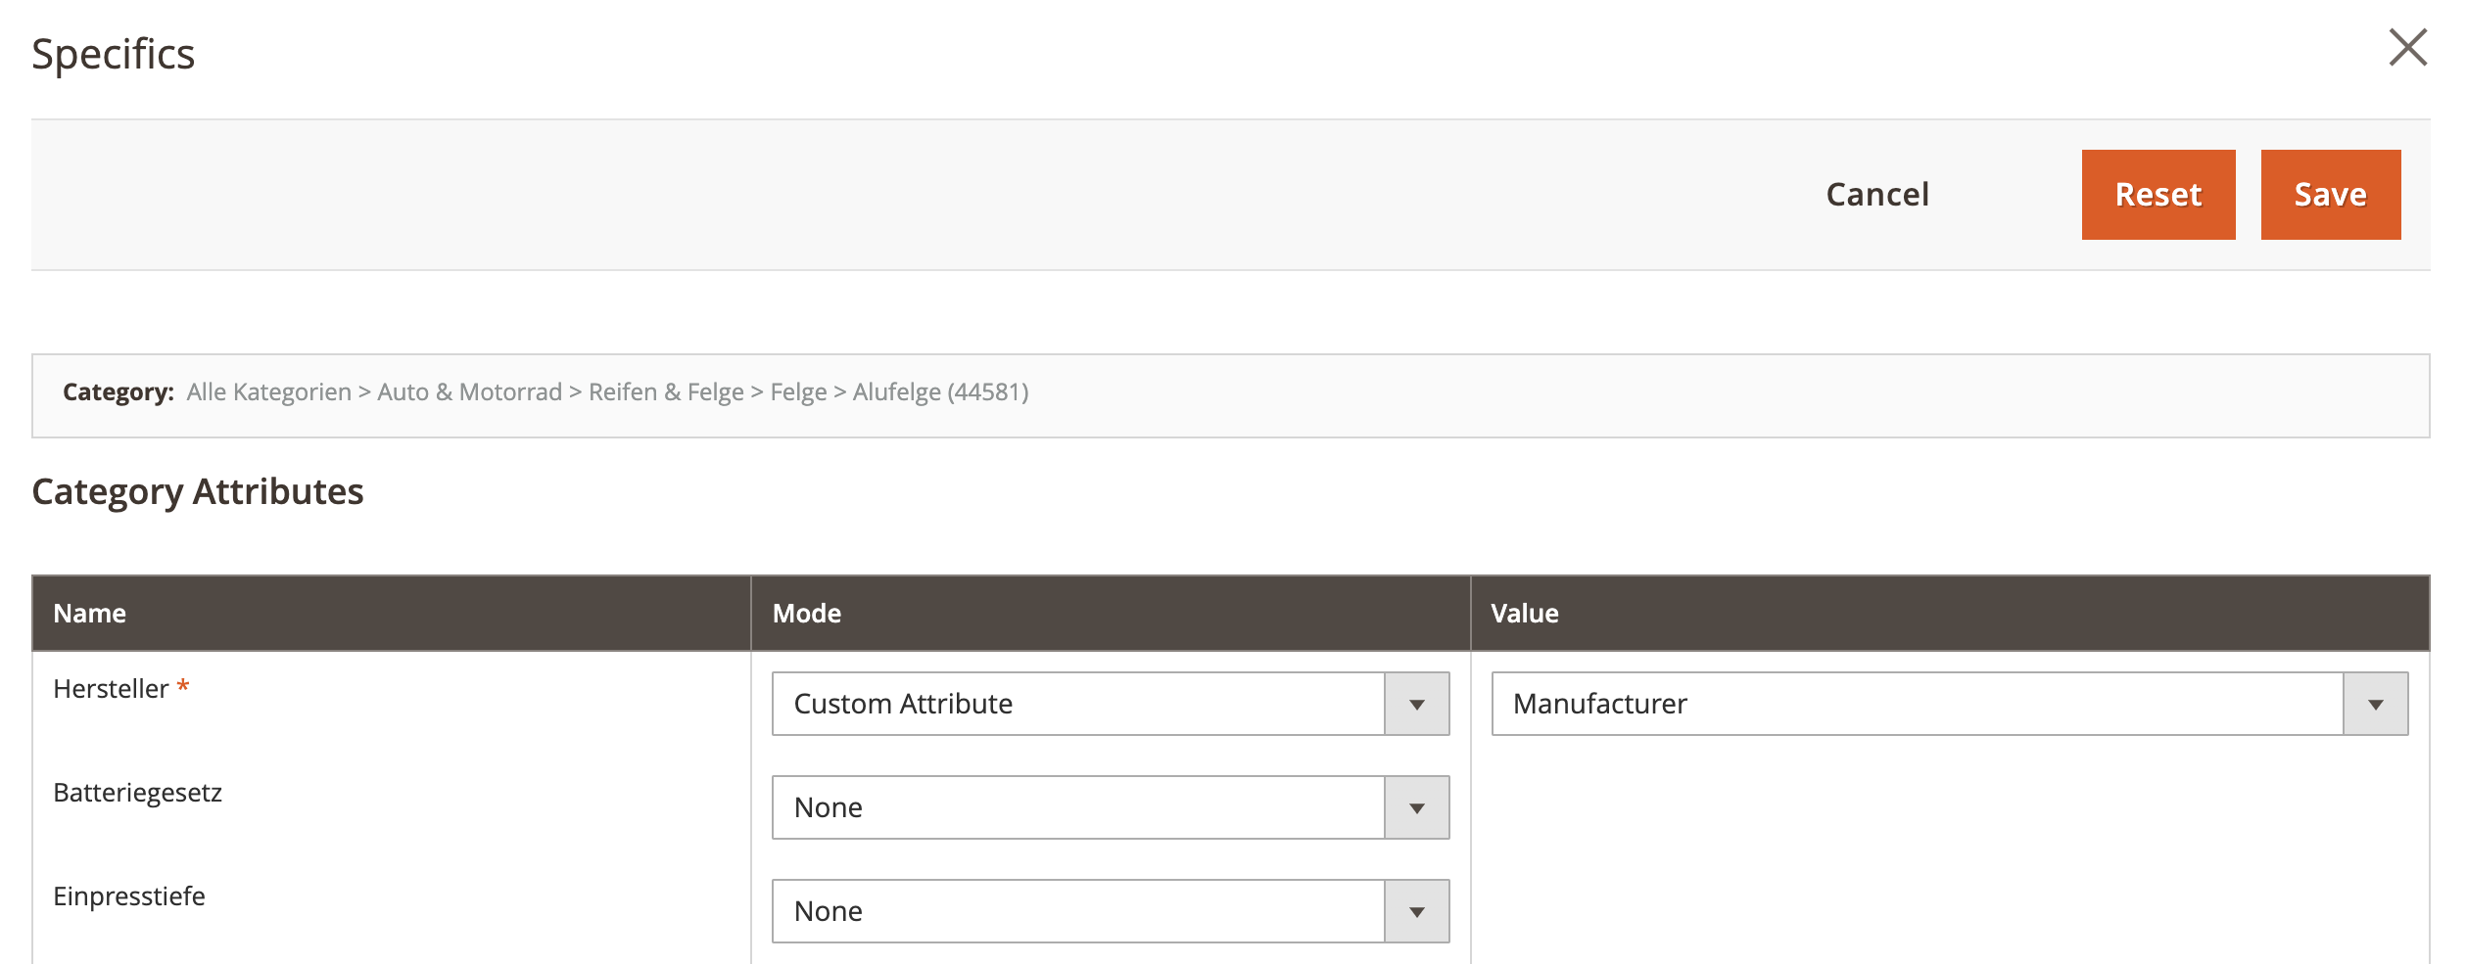Reset the Specifics form

[2158, 195]
